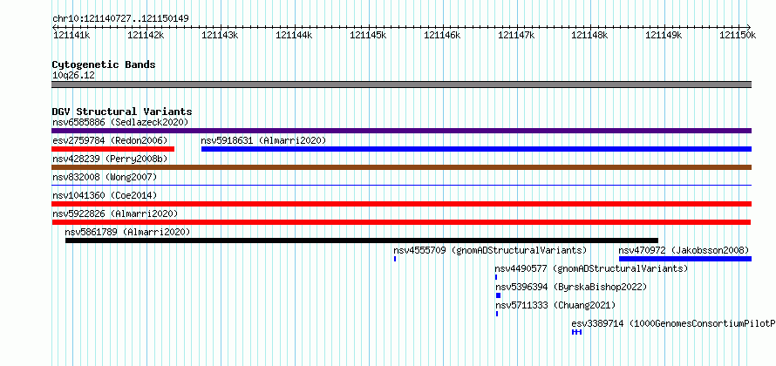Select the blue esv3389714 segmented marker

[x=576, y=332]
